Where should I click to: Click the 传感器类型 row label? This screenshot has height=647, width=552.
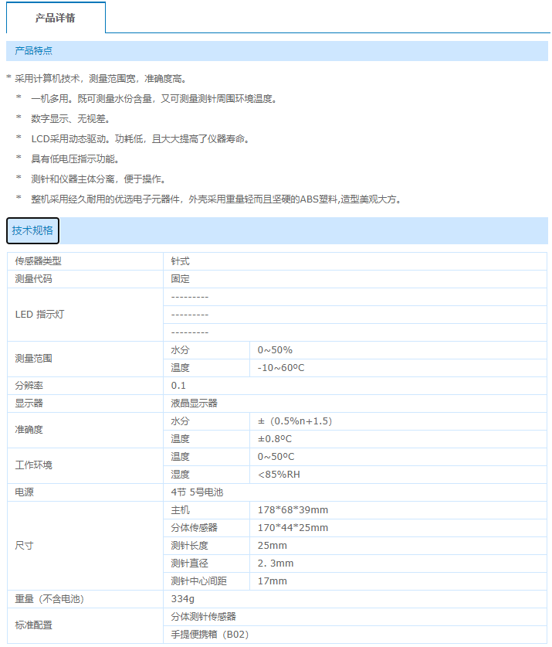tap(39, 261)
